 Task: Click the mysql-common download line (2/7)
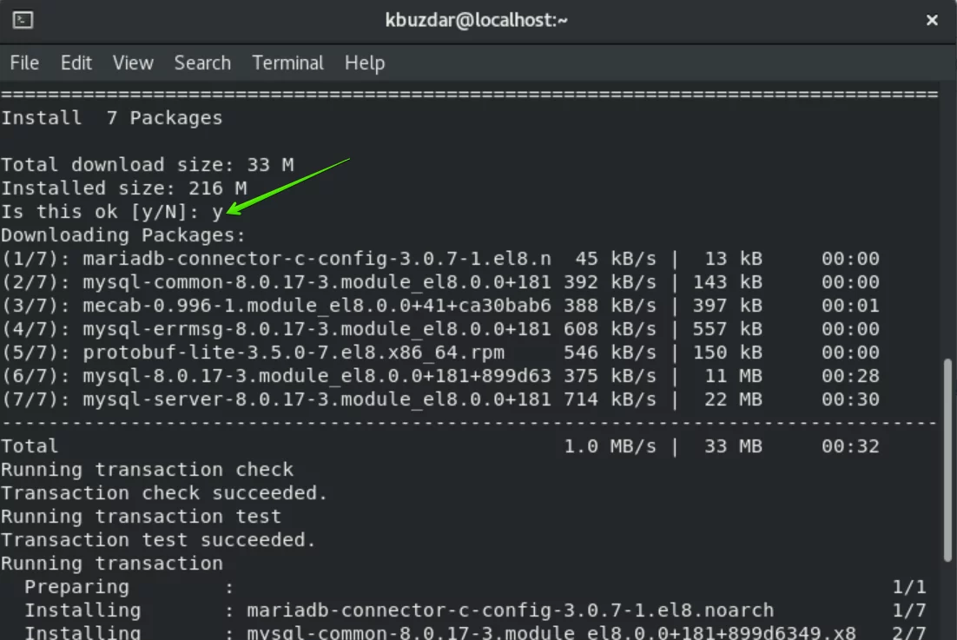click(x=440, y=282)
